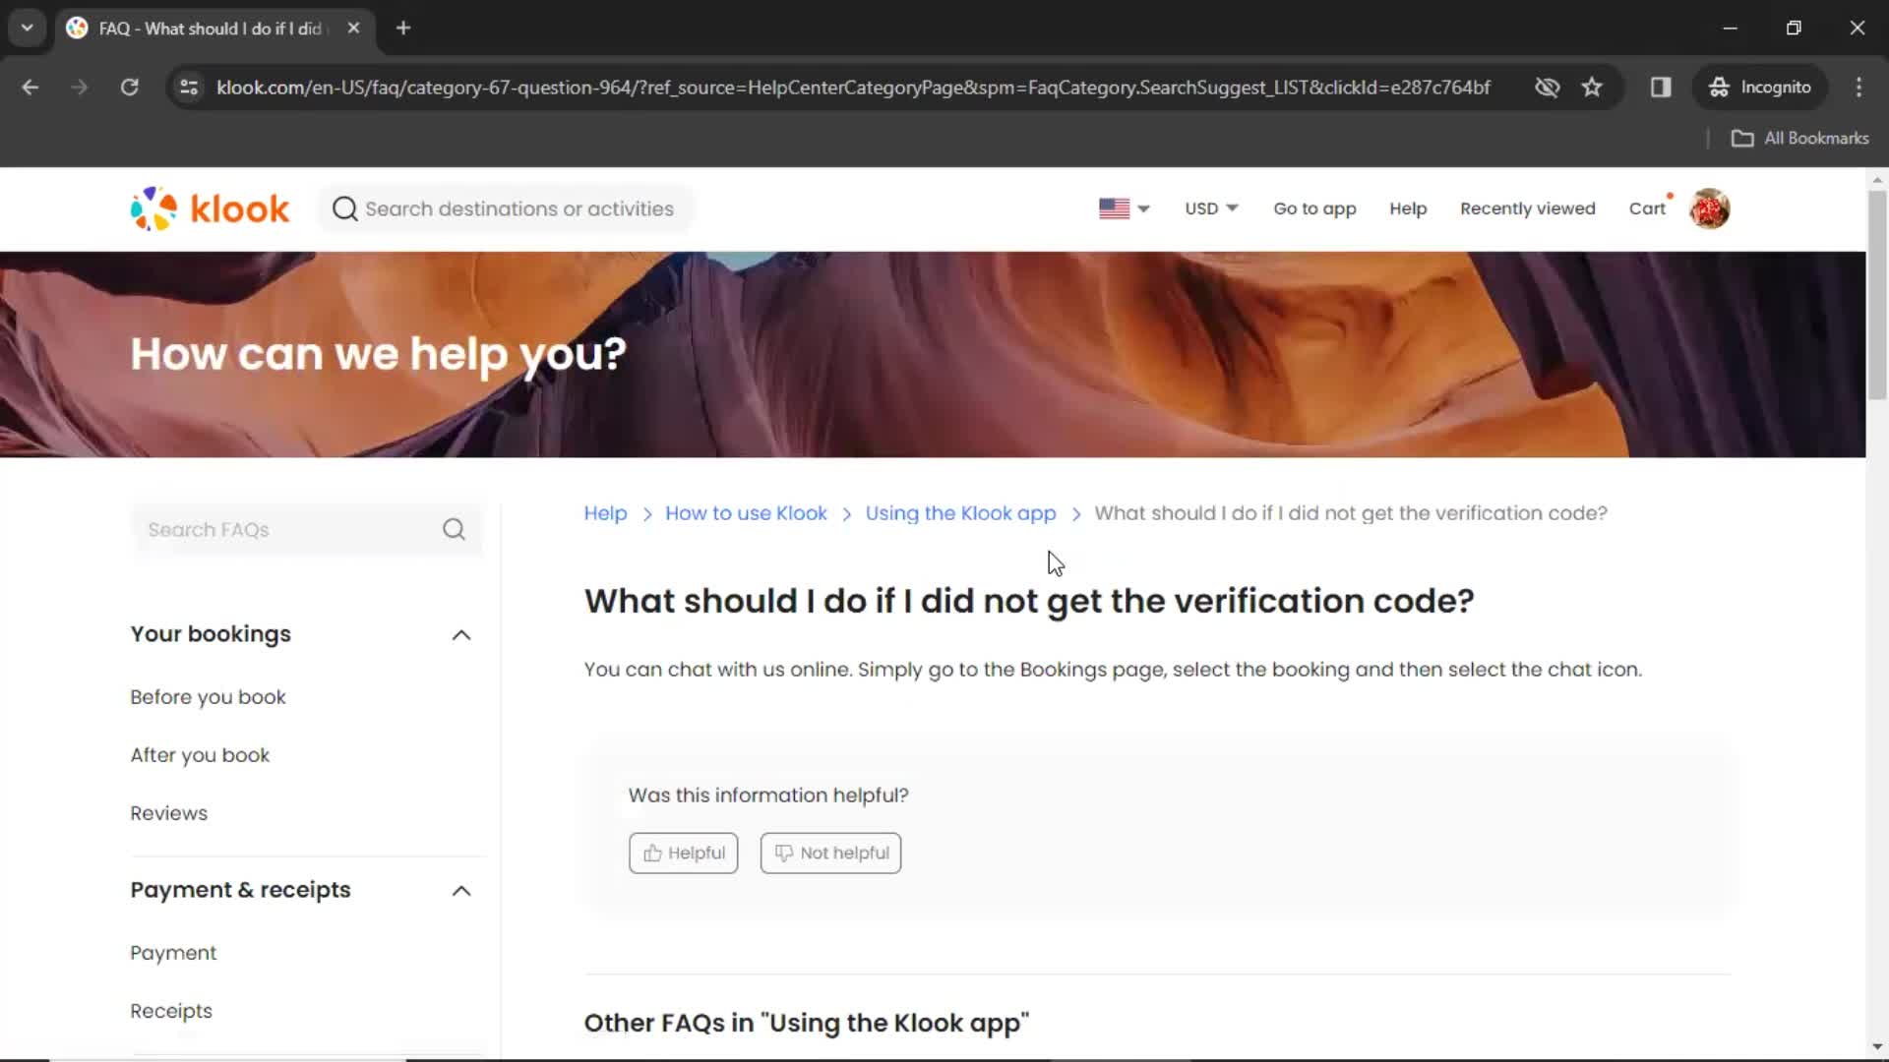
Task: Mark the article as Not helpful
Action: tap(830, 853)
